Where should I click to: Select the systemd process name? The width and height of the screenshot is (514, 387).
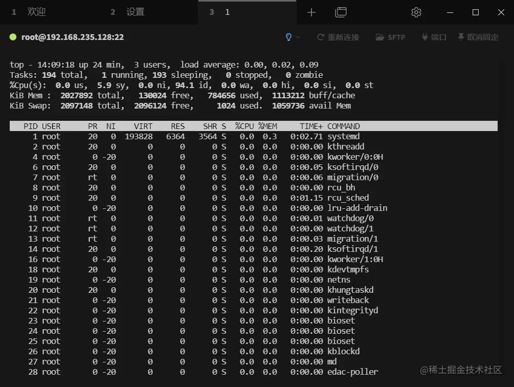344,137
